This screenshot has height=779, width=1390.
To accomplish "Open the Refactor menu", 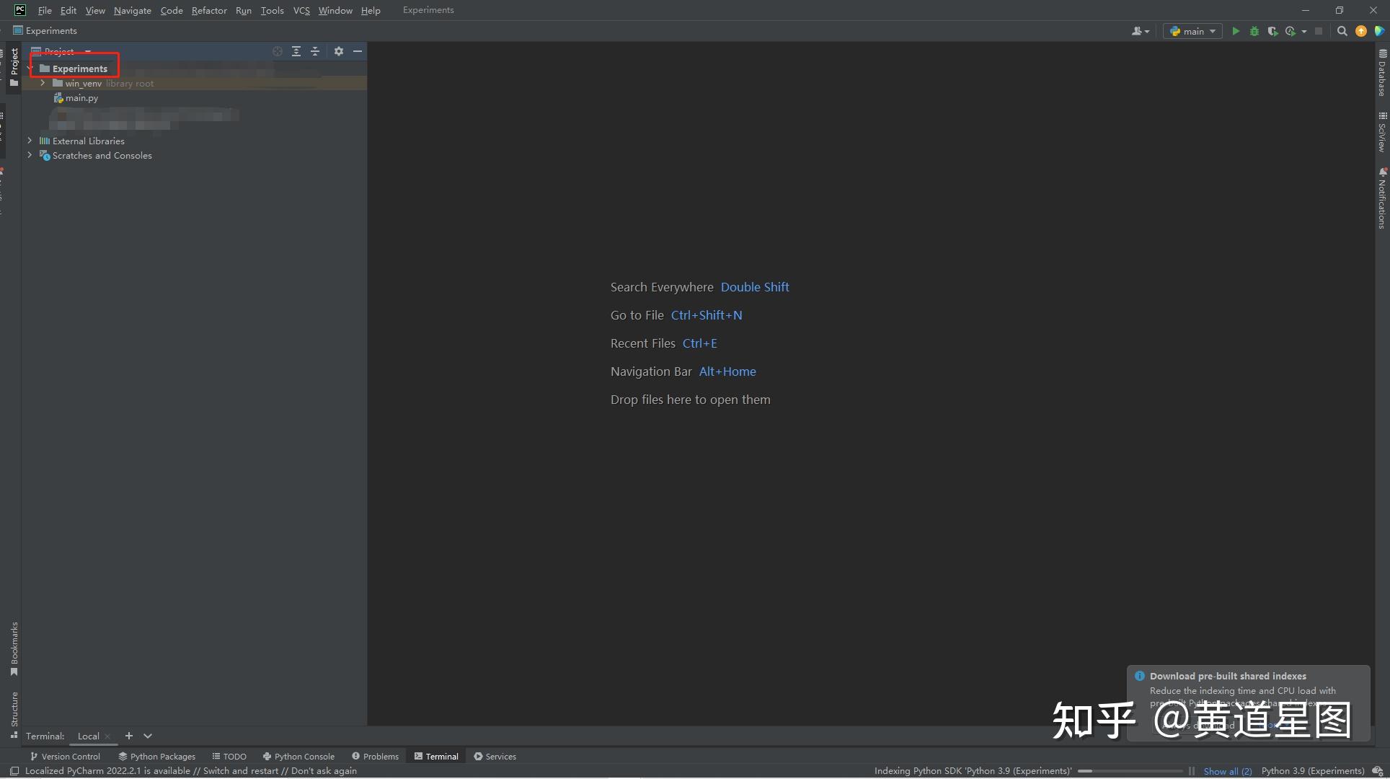I will pyautogui.click(x=209, y=10).
